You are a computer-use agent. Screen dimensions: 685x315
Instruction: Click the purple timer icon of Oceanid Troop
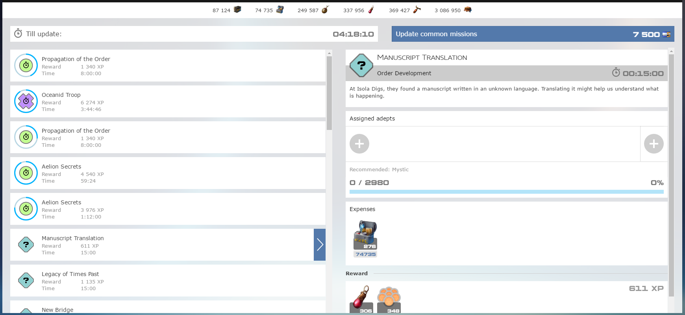click(x=26, y=101)
